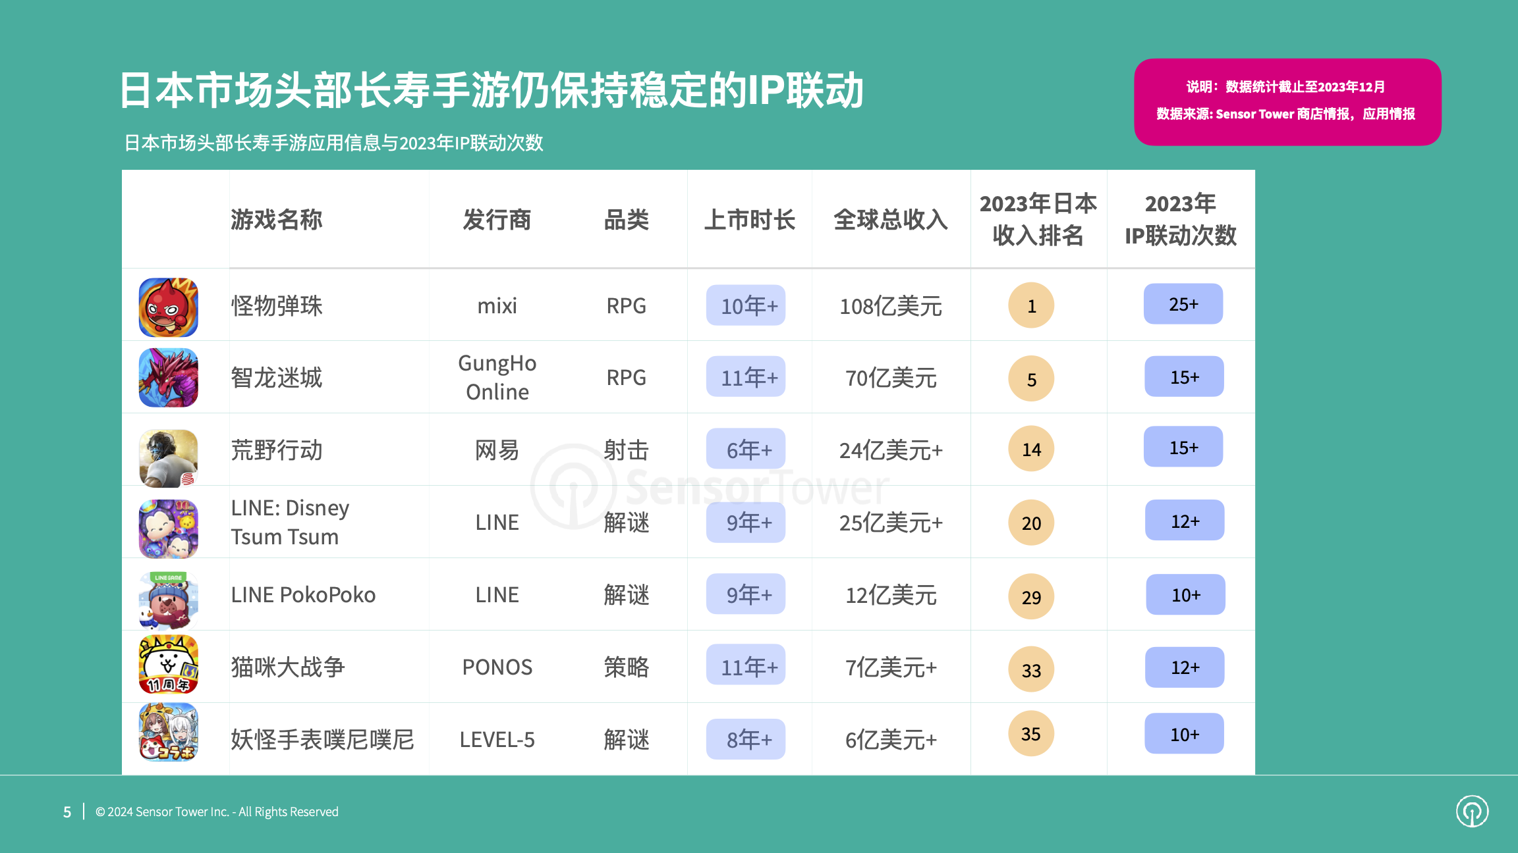
Task: Click the Yo-kai Watch Punipuni game icon
Action: tap(168, 732)
